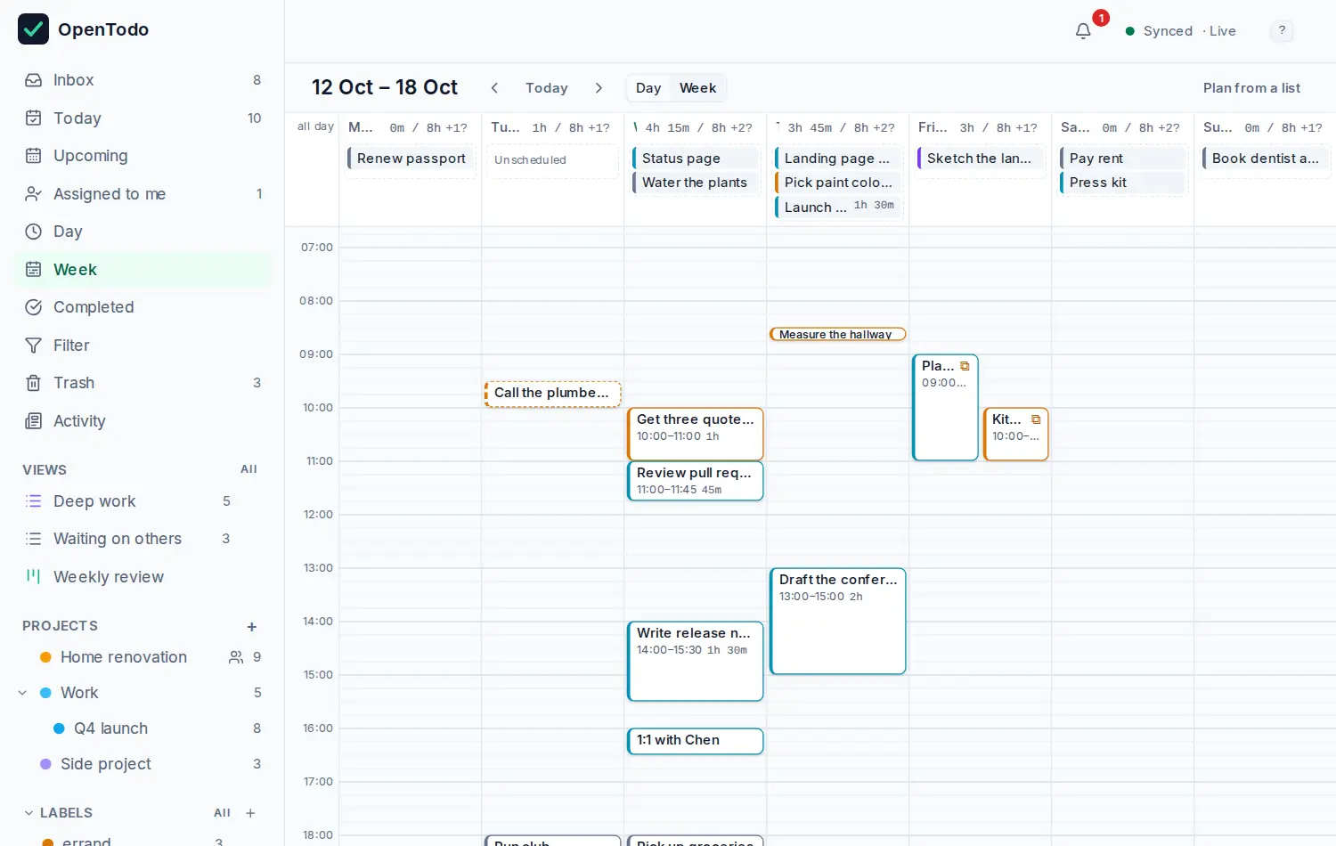Go to the next week
The image size is (1336, 846).
click(x=599, y=88)
